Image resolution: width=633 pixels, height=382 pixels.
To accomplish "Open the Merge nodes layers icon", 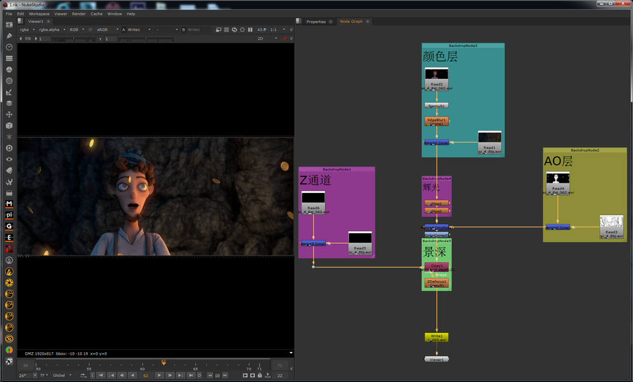I will [9, 103].
